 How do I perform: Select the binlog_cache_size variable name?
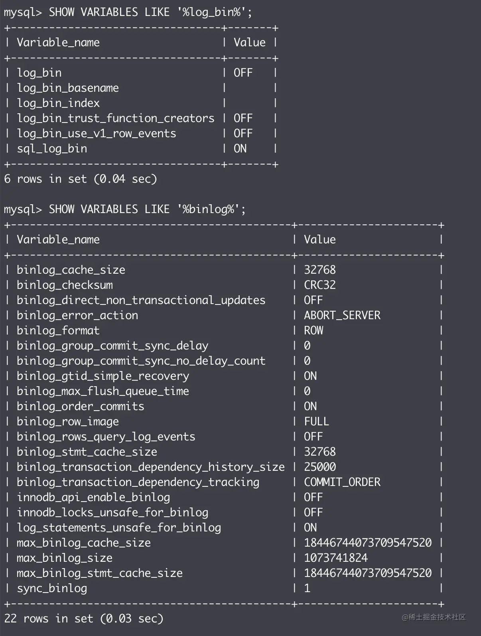pos(71,270)
